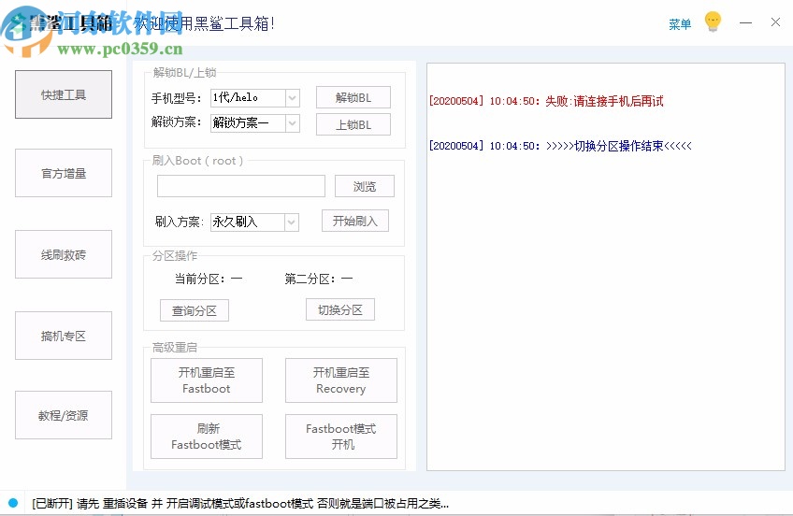The width and height of the screenshot is (793, 516).
Task: Click the 刷入方案 label
Action: click(179, 222)
